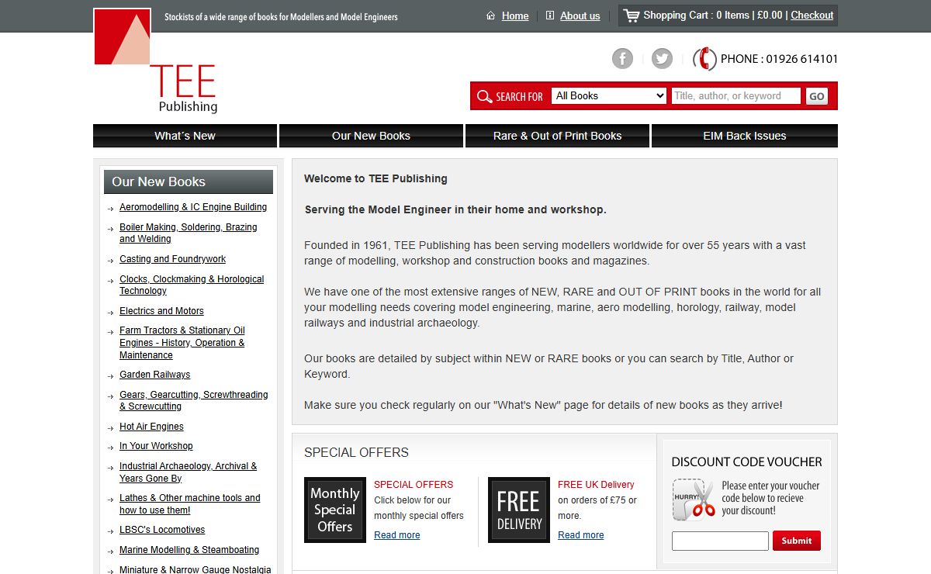Click the magnifier search icon
Screen dimensions: 931x574
click(485, 96)
